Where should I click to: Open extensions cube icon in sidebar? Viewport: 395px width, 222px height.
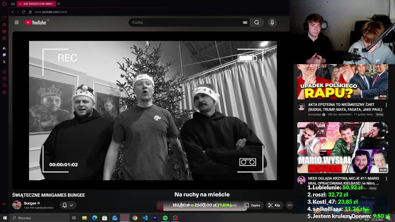coord(4,85)
